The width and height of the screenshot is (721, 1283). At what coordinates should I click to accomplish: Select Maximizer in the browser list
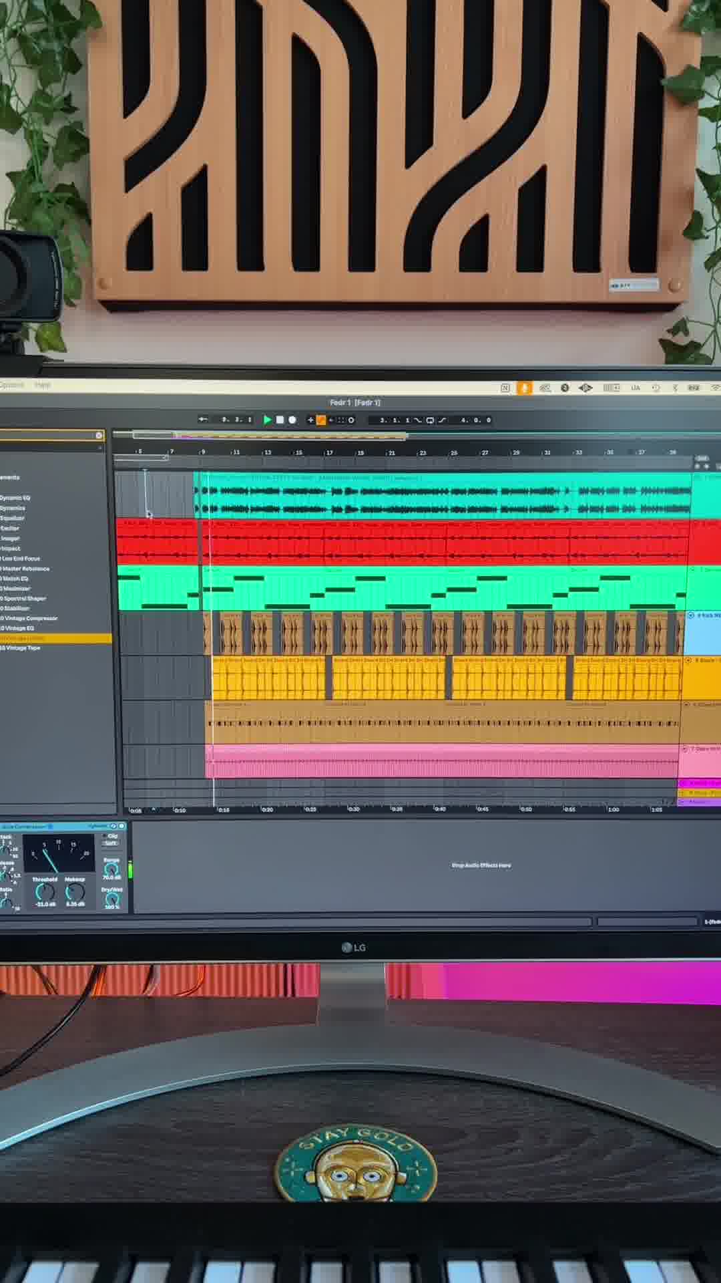click(x=16, y=589)
